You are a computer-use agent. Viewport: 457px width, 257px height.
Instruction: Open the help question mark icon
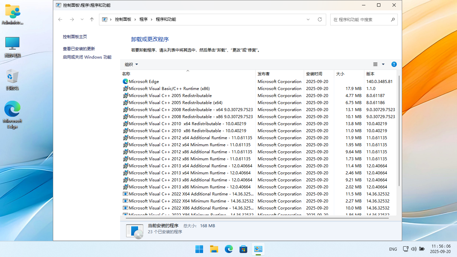(394, 64)
